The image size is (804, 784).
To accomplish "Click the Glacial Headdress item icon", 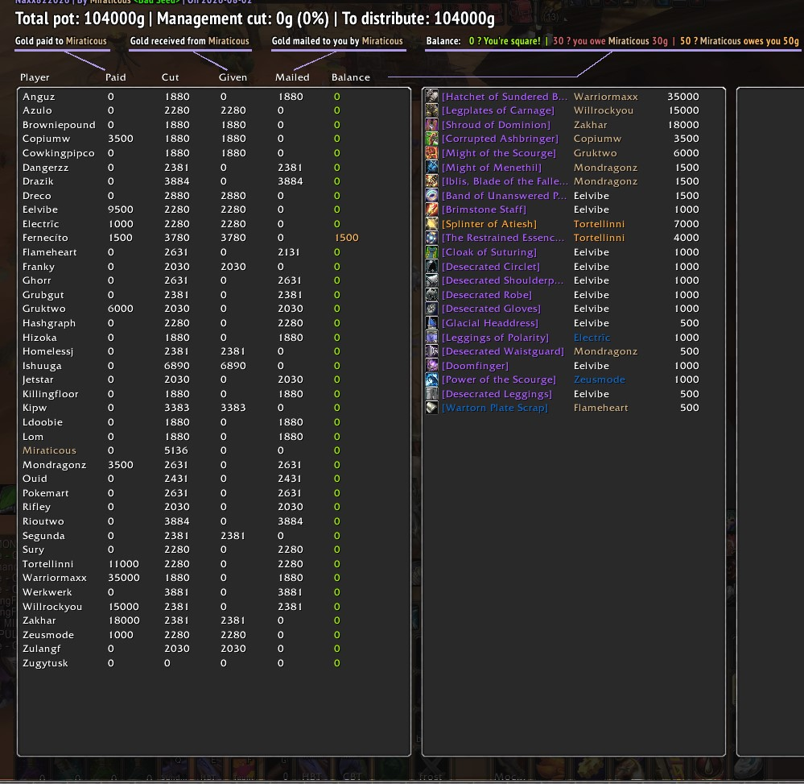I will tap(431, 323).
